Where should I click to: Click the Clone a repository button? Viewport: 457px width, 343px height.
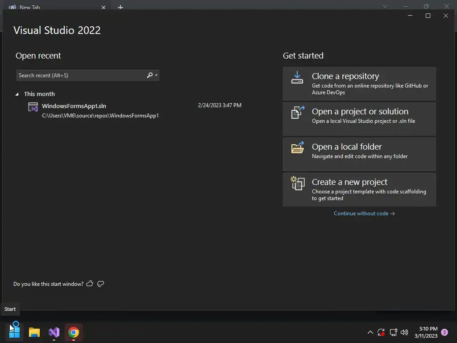tap(359, 84)
